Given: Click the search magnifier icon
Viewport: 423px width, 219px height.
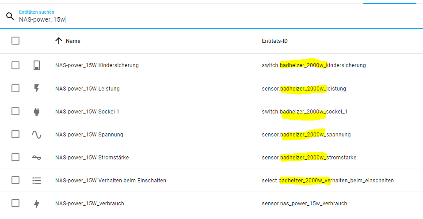Looking at the screenshot, I should 10,17.
